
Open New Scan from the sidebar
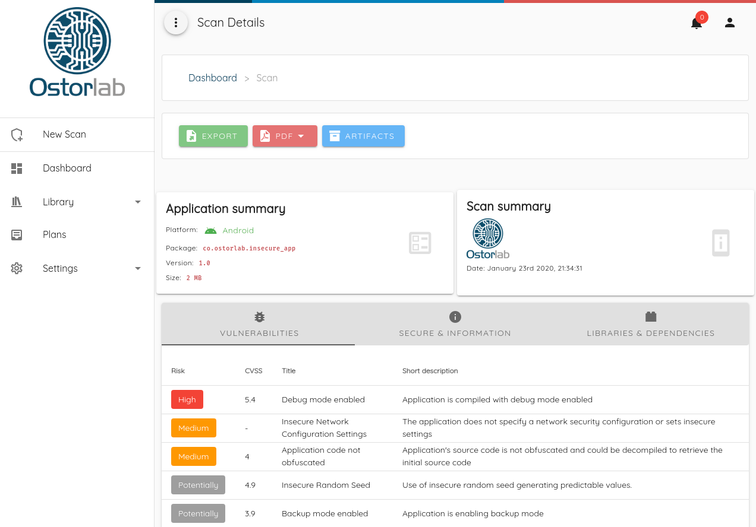tap(77, 135)
